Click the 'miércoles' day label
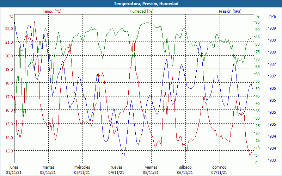282x176 pixels. coord(82,167)
